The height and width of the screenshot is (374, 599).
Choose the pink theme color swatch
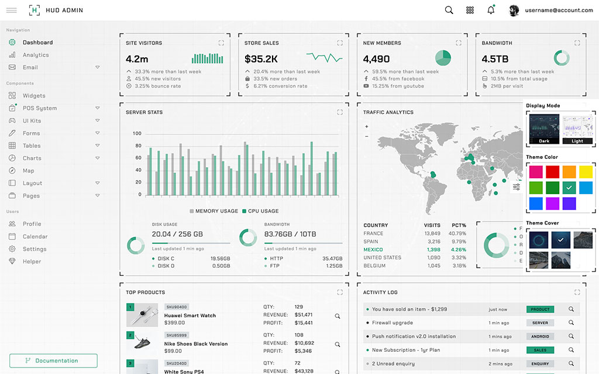tap(536, 172)
